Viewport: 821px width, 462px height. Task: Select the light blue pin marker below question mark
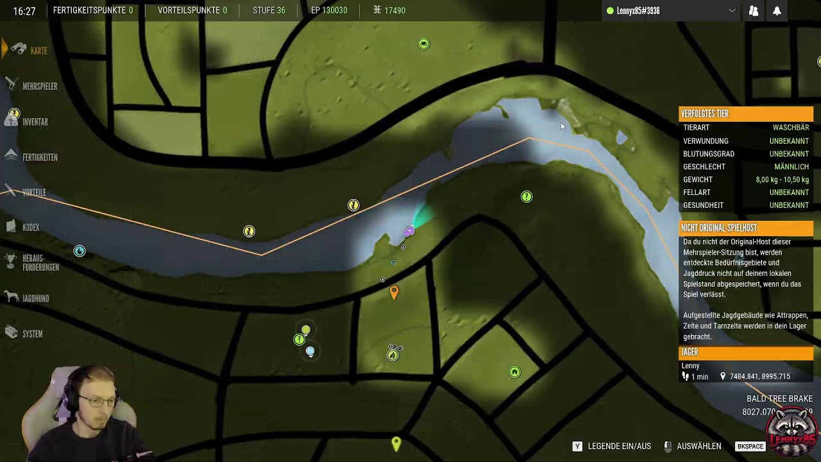click(x=310, y=351)
